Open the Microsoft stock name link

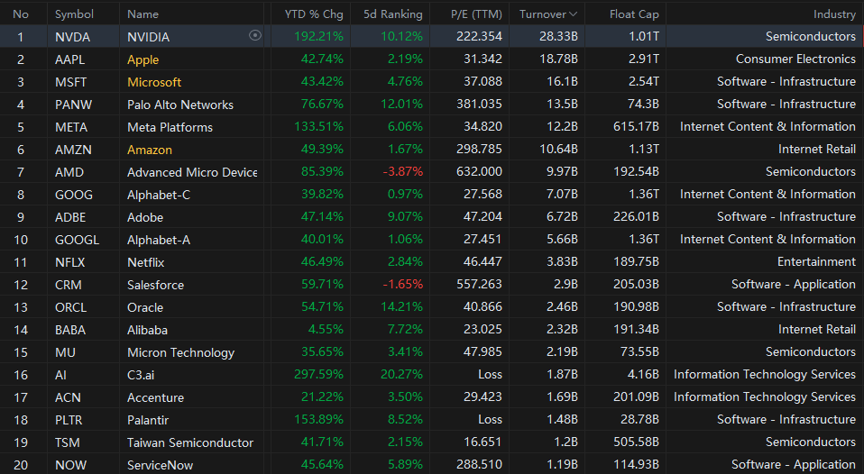(x=154, y=82)
